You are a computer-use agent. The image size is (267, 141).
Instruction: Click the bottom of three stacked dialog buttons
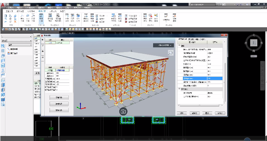pos(59,110)
